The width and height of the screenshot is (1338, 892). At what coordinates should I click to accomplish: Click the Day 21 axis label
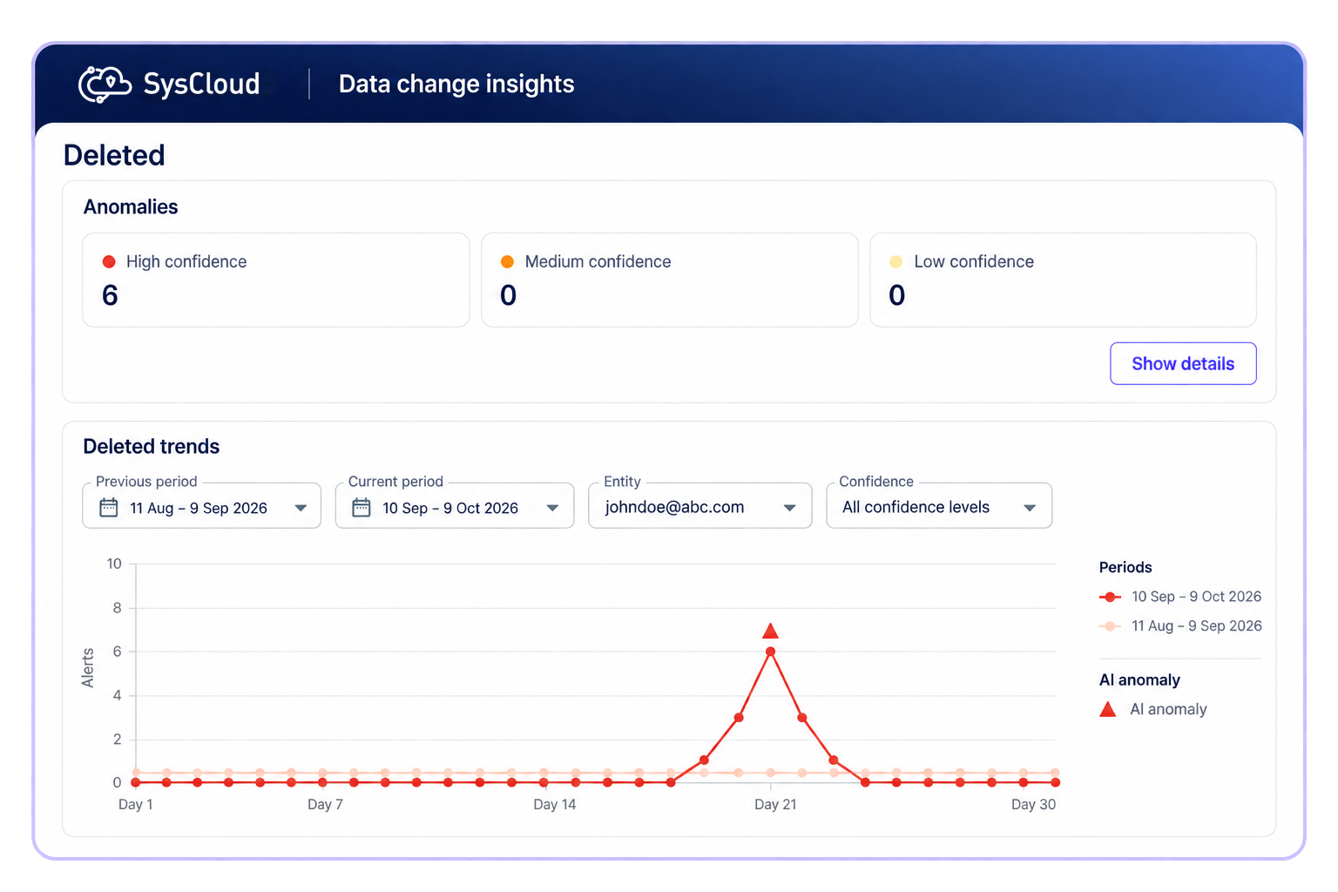tap(775, 804)
